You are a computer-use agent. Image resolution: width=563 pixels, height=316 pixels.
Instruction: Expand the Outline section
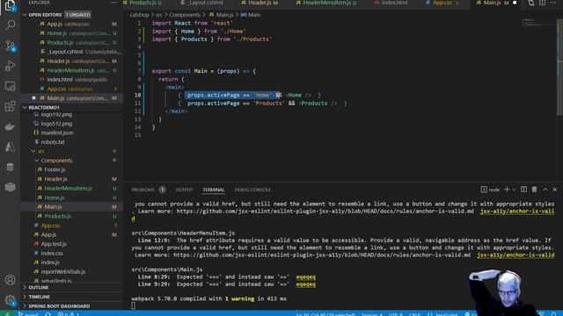[25, 287]
